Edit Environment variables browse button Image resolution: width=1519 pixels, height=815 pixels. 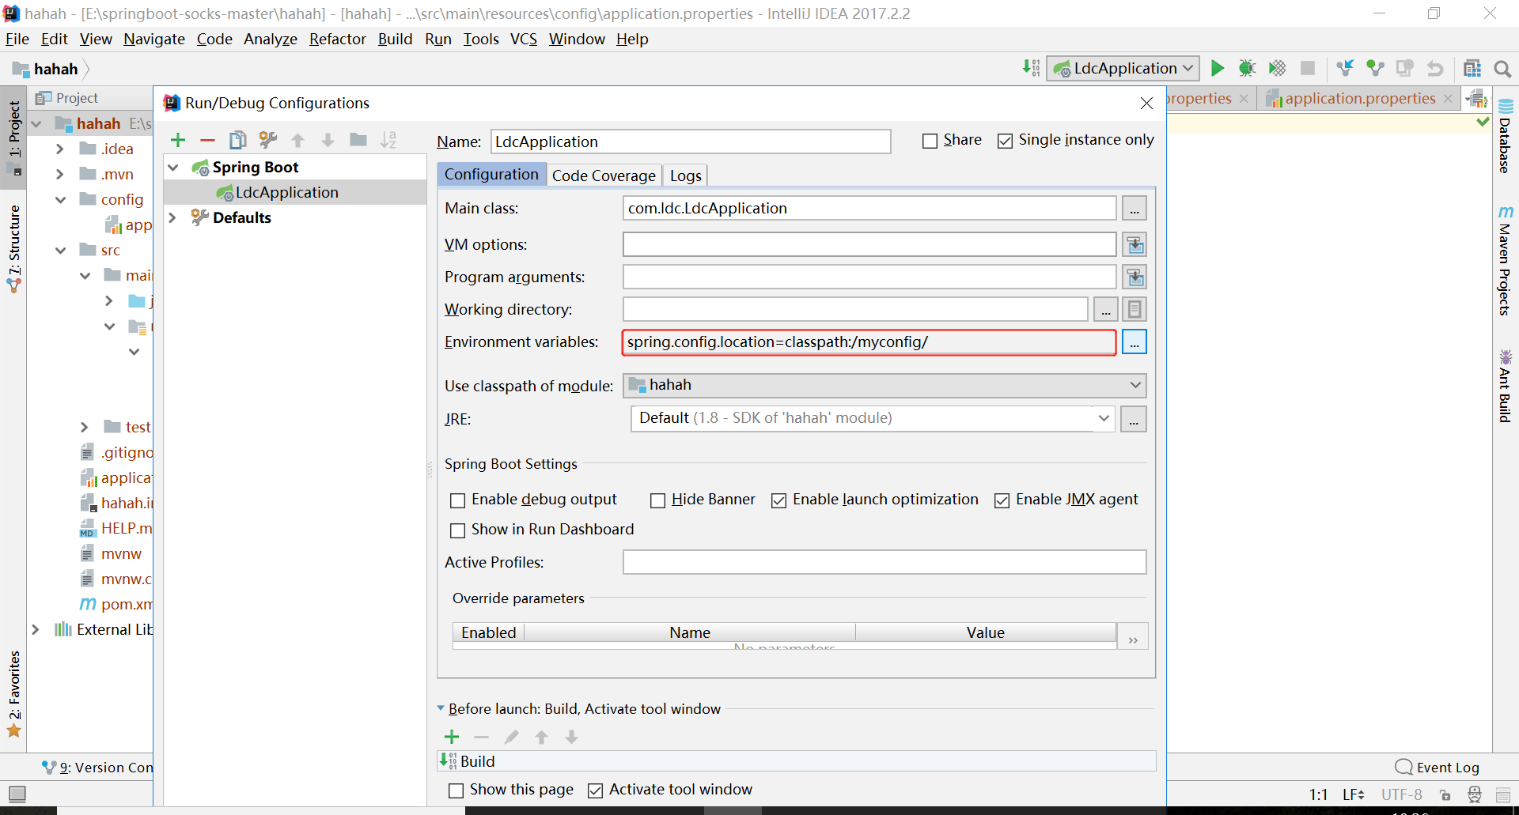pyautogui.click(x=1135, y=342)
